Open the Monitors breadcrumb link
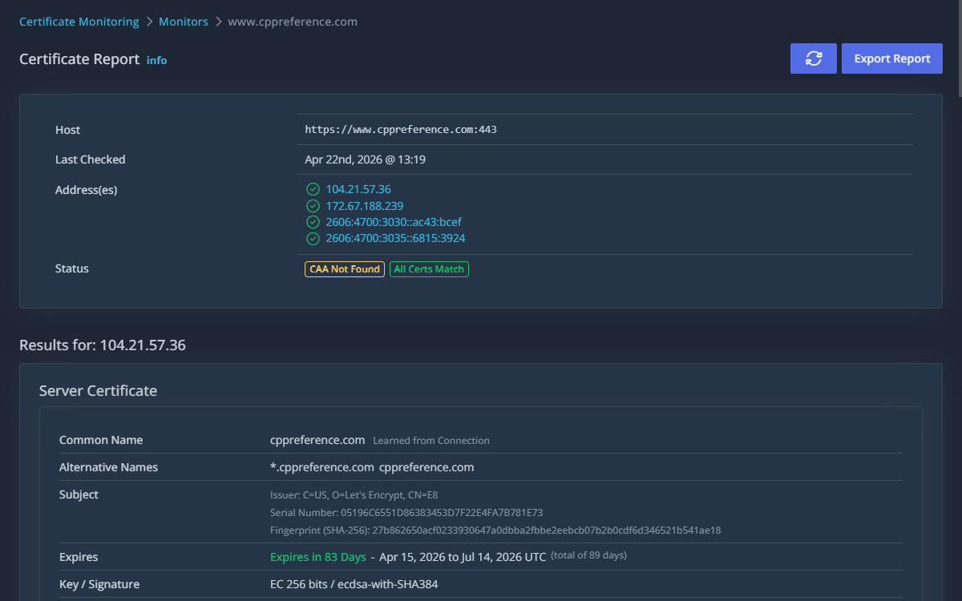This screenshot has width=962, height=601. point(183,22)
